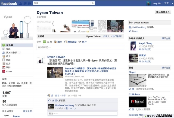Click 周漢修's van profile picture
The width and height of the screenshot is (174, 118).
(133, 58)
